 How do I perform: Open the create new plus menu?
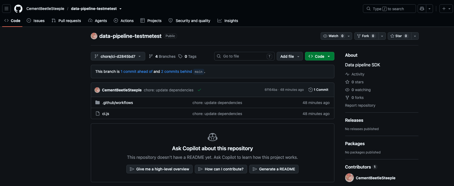click(x=446, y=9)
